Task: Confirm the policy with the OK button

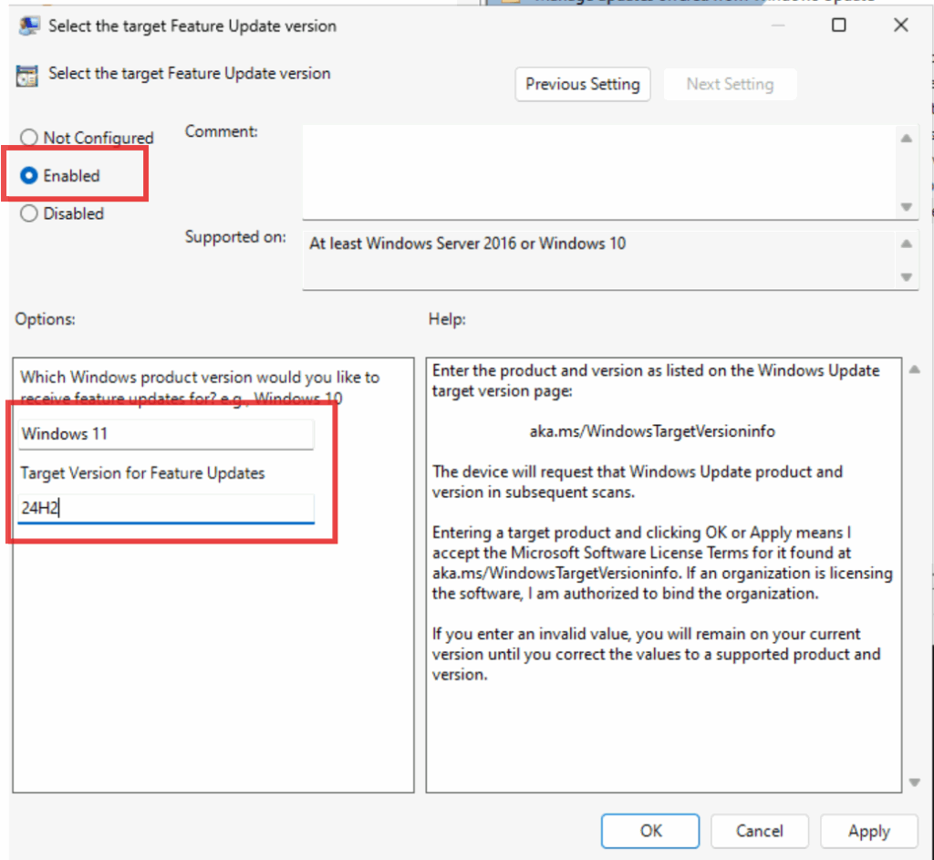Action: click(650, 831)
